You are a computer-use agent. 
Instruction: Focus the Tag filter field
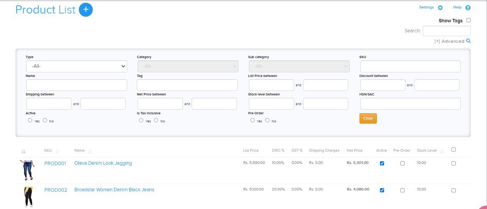(187, 85)
